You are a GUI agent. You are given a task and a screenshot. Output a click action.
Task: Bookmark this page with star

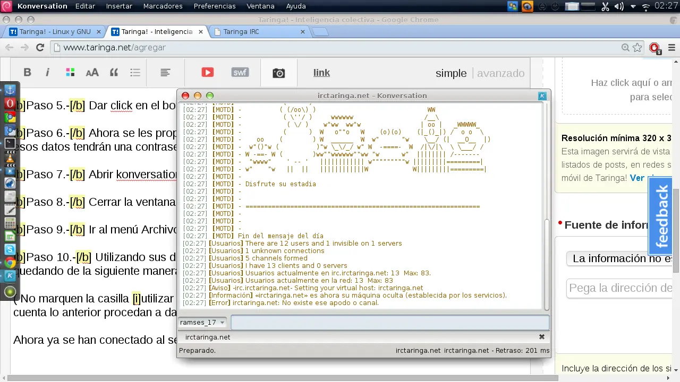pyautogui.click(x=637, y=47)
